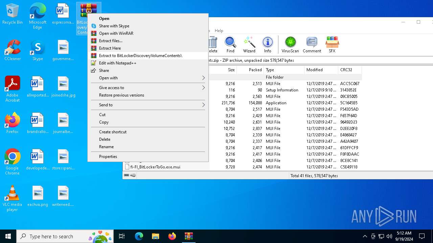Open Task View from the taskbar

122,236
